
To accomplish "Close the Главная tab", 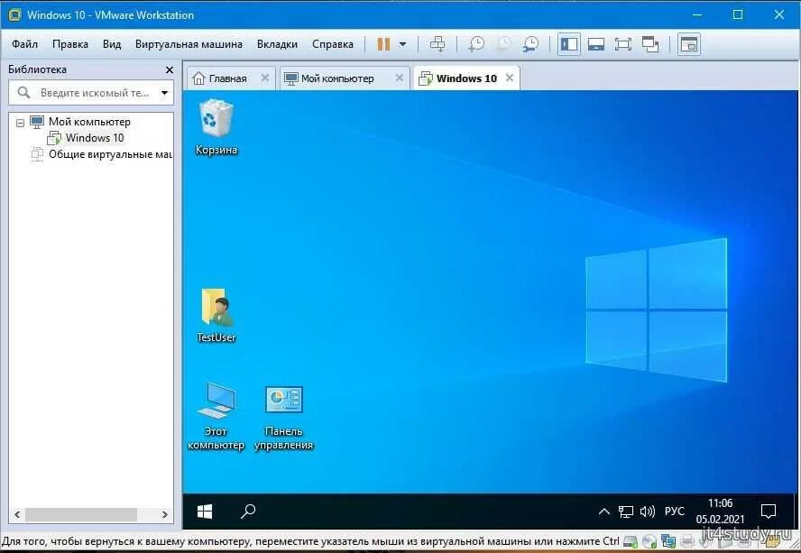I will [264, 78].
